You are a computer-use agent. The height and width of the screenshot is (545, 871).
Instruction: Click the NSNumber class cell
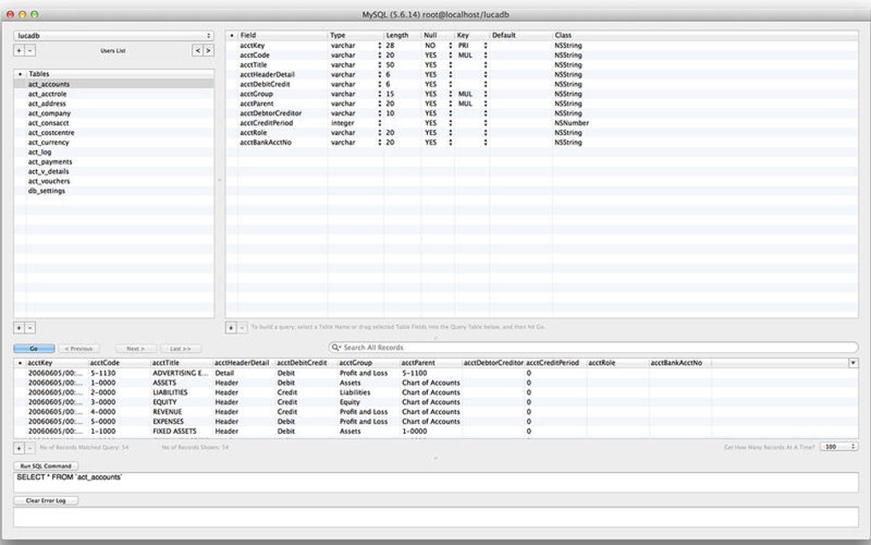click(x=571, y=123)
